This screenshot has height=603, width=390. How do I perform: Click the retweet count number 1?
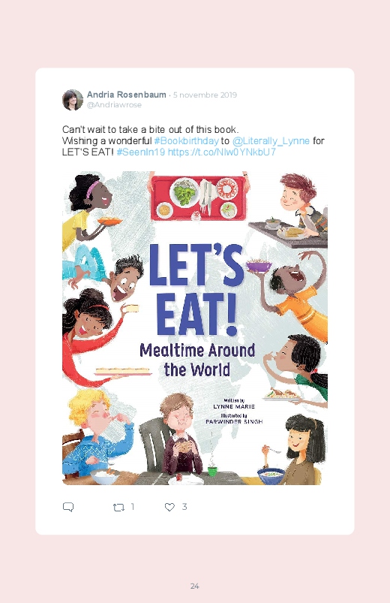[133, 507]
